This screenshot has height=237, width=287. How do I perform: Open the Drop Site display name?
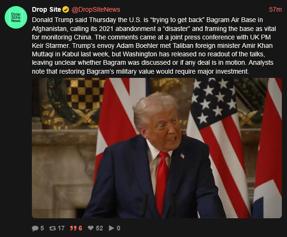tap(46, 9)
